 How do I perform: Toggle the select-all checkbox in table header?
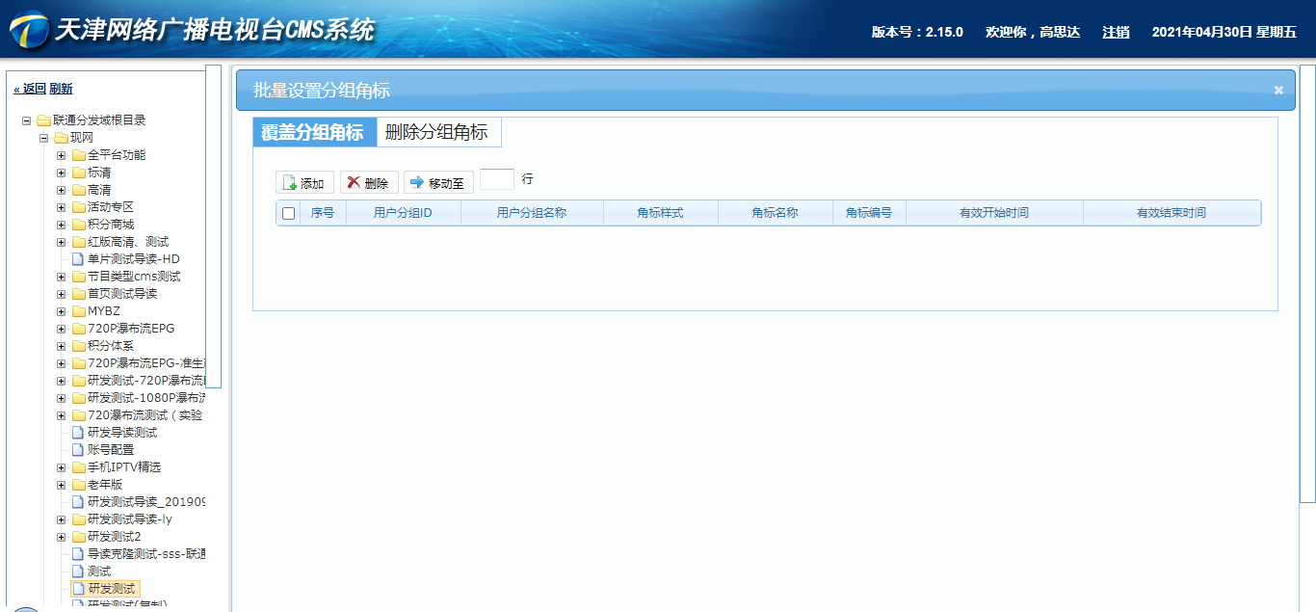tap(288, 213)
